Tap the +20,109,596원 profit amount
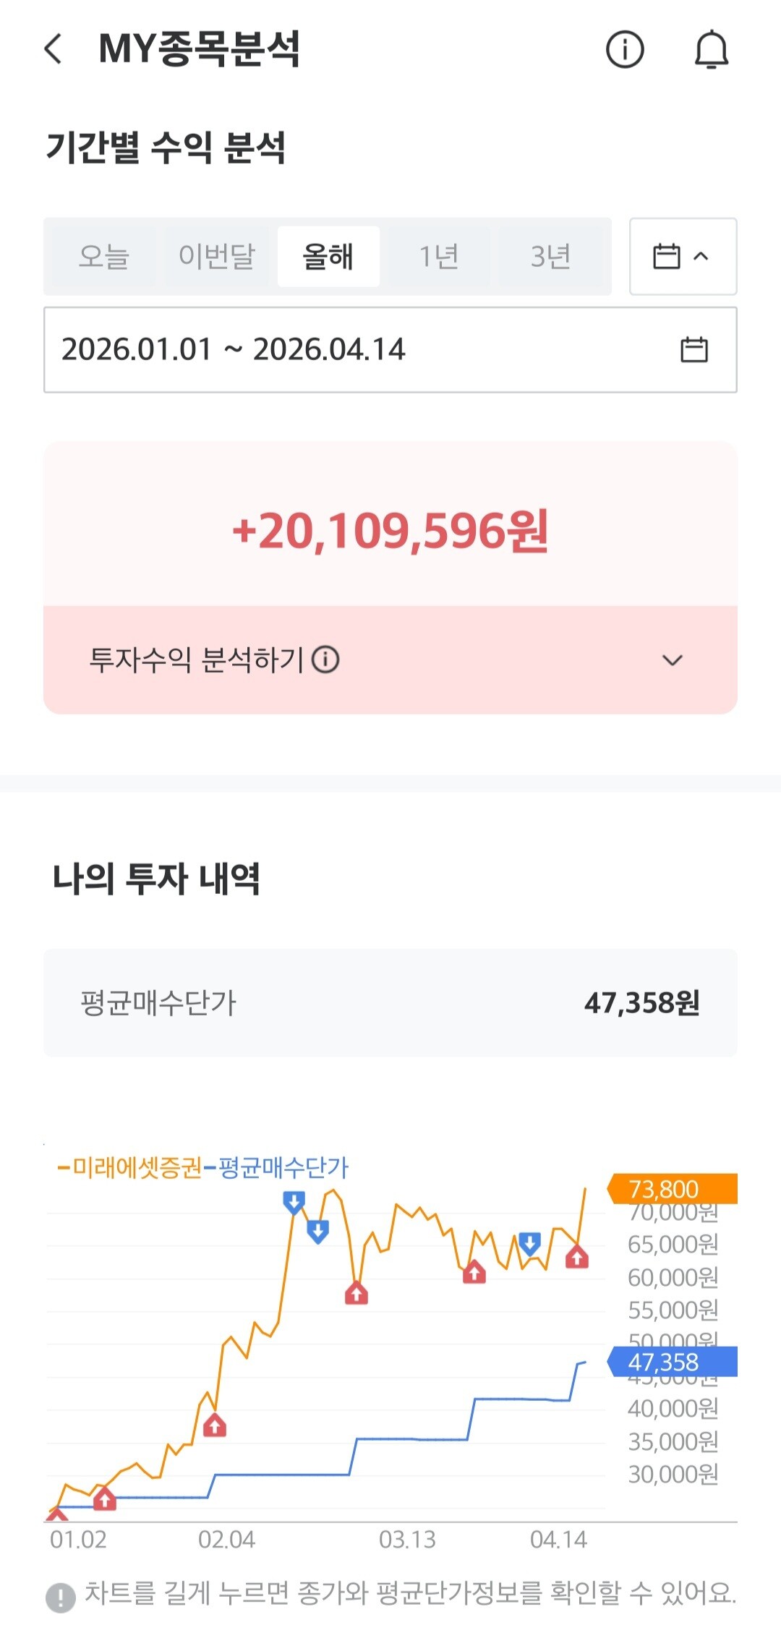 (x=390, y=531)
